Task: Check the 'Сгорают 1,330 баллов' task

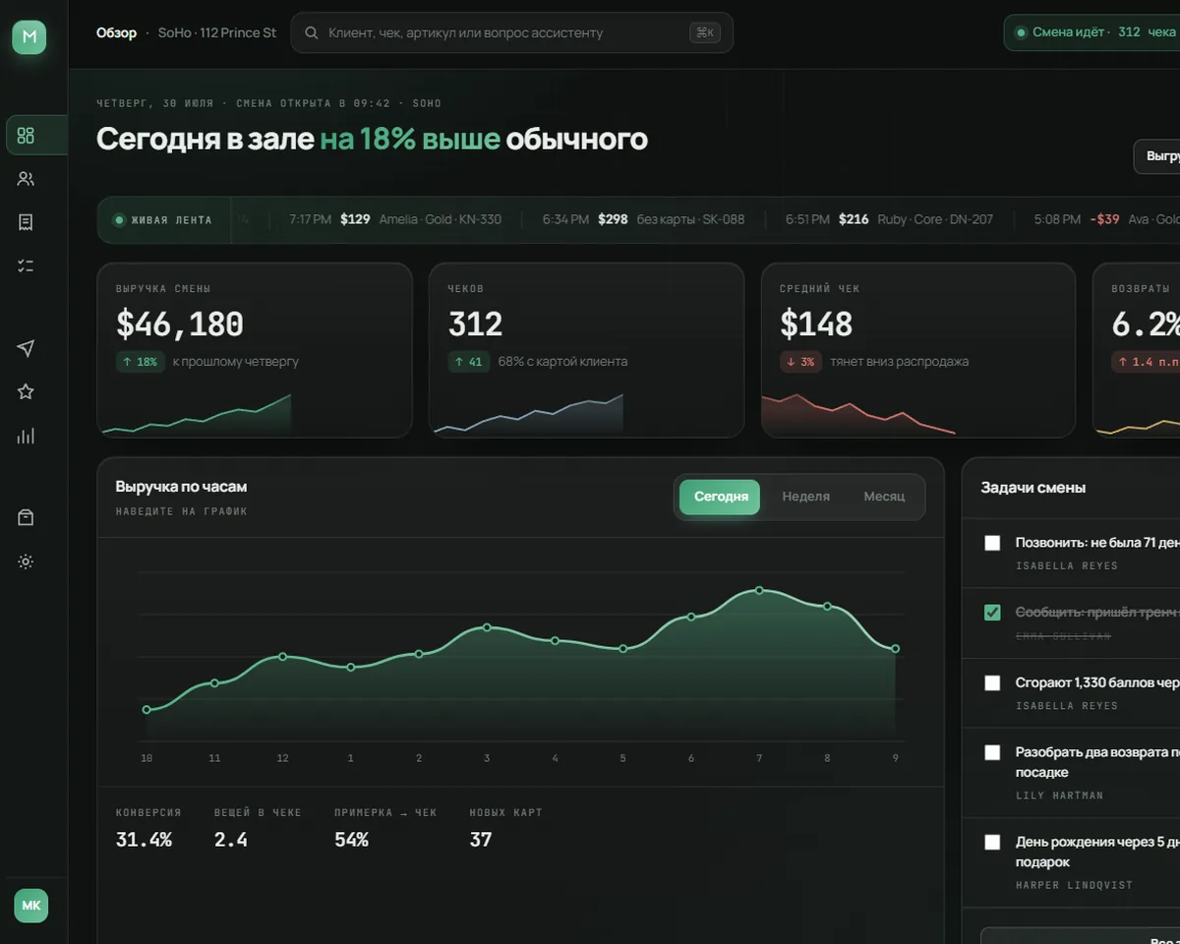Action: coord(992,682)
